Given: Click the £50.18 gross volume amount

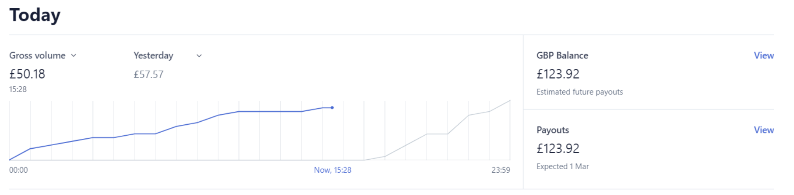Looking at the screenshot, I should tap(27, 74).
